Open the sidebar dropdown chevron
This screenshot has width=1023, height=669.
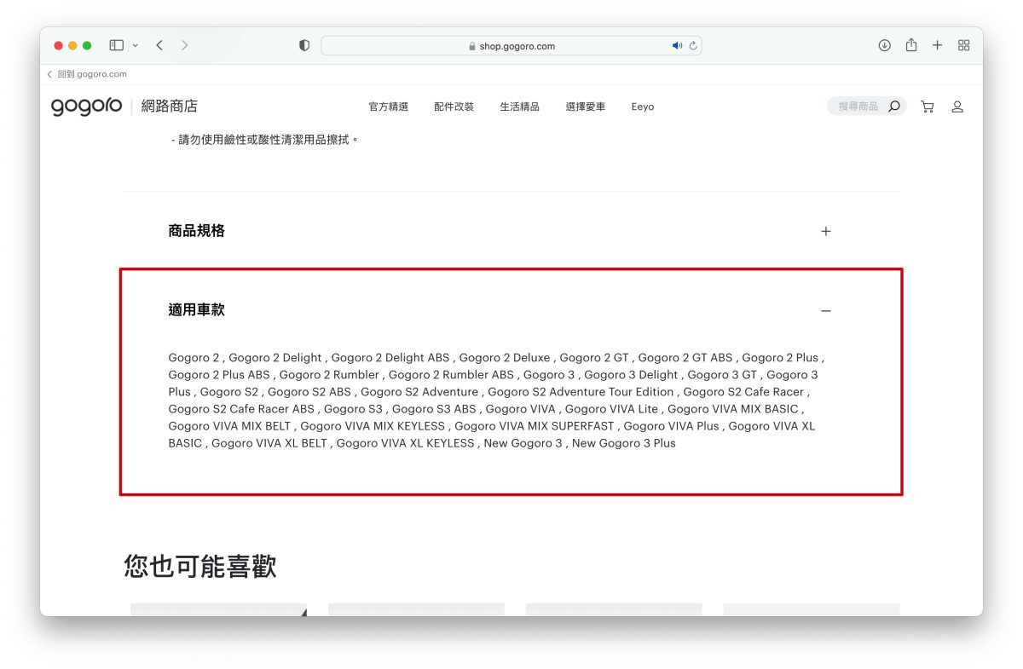point(135,45)
